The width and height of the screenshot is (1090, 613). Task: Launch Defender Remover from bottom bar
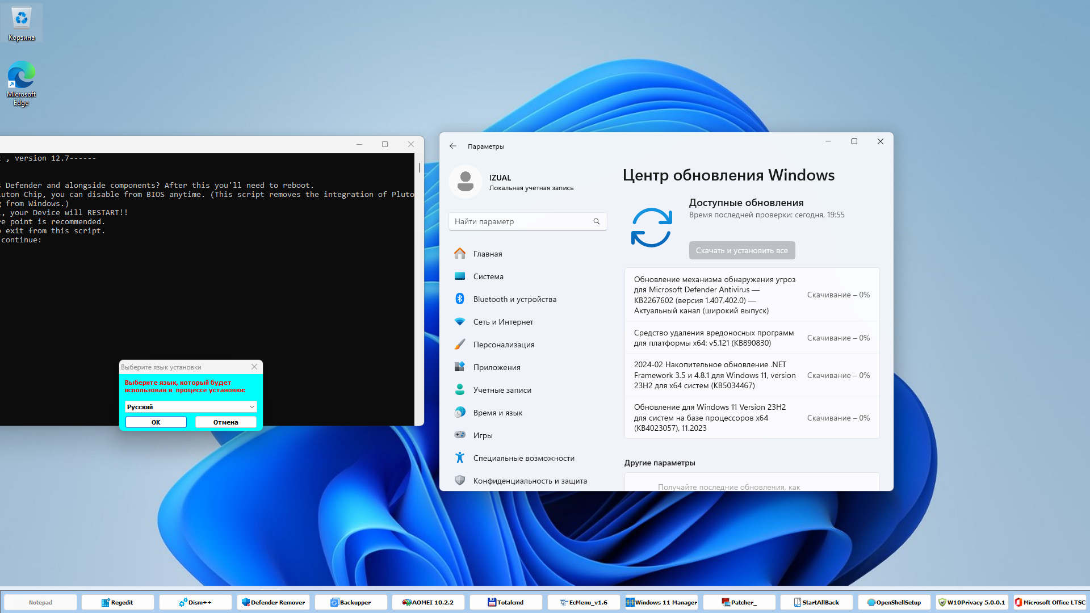pyautogui.click(x=273, y=602)
